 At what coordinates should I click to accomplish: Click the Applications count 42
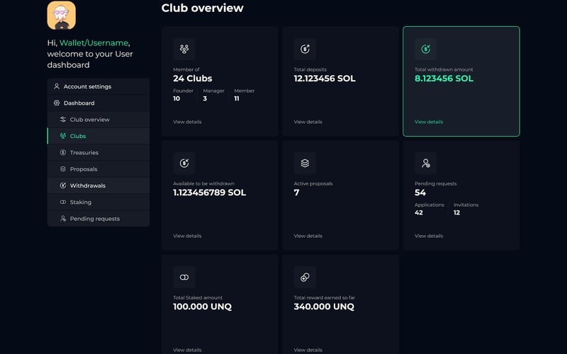(419, 213)
